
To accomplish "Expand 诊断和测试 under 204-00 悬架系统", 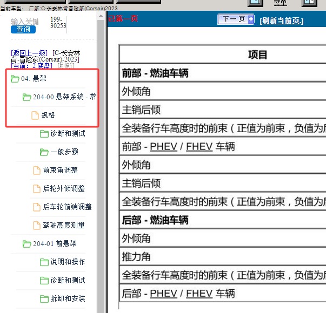I will pyautogui.click(x=68, y=133).
